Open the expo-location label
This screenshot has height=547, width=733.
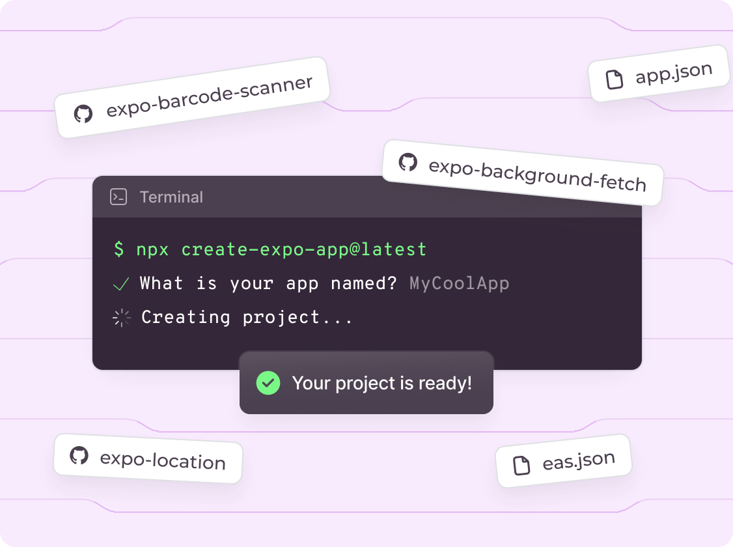coord(163,460)
